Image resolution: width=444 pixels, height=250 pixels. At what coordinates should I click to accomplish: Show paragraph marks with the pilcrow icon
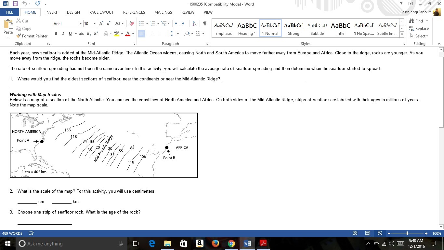[204, 23]
